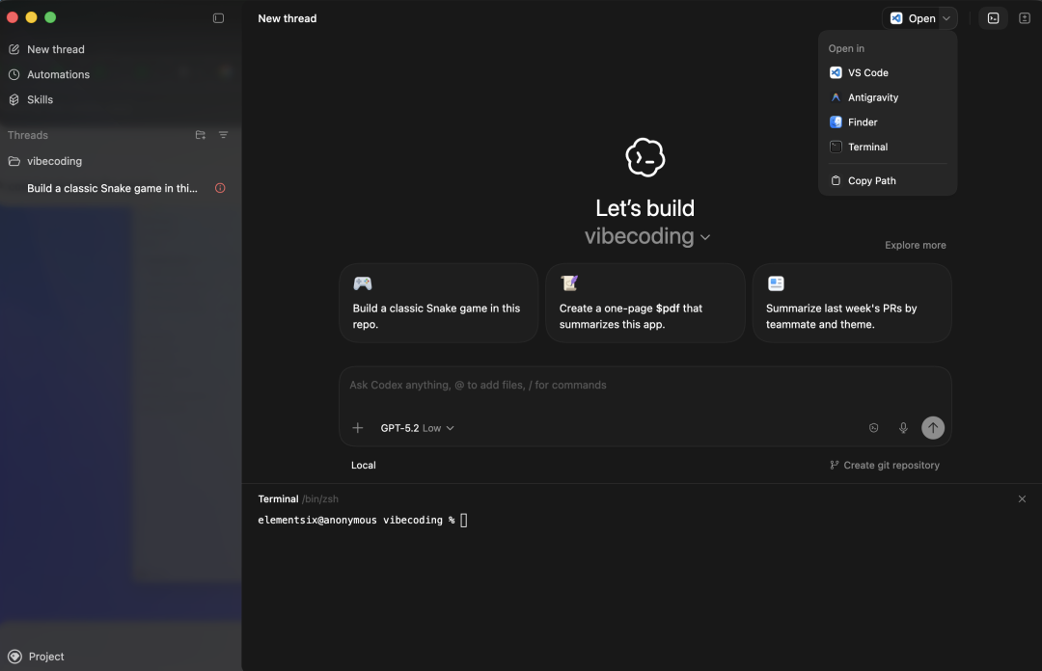Pick the Create a one-page $pdf card
1042x671 pixels.
click(x=645, y=303)
